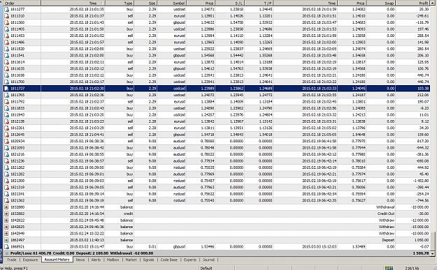Screen dimensions: 437x270
Task: Sort by the Symbol column header
Action: pos(172,3)
